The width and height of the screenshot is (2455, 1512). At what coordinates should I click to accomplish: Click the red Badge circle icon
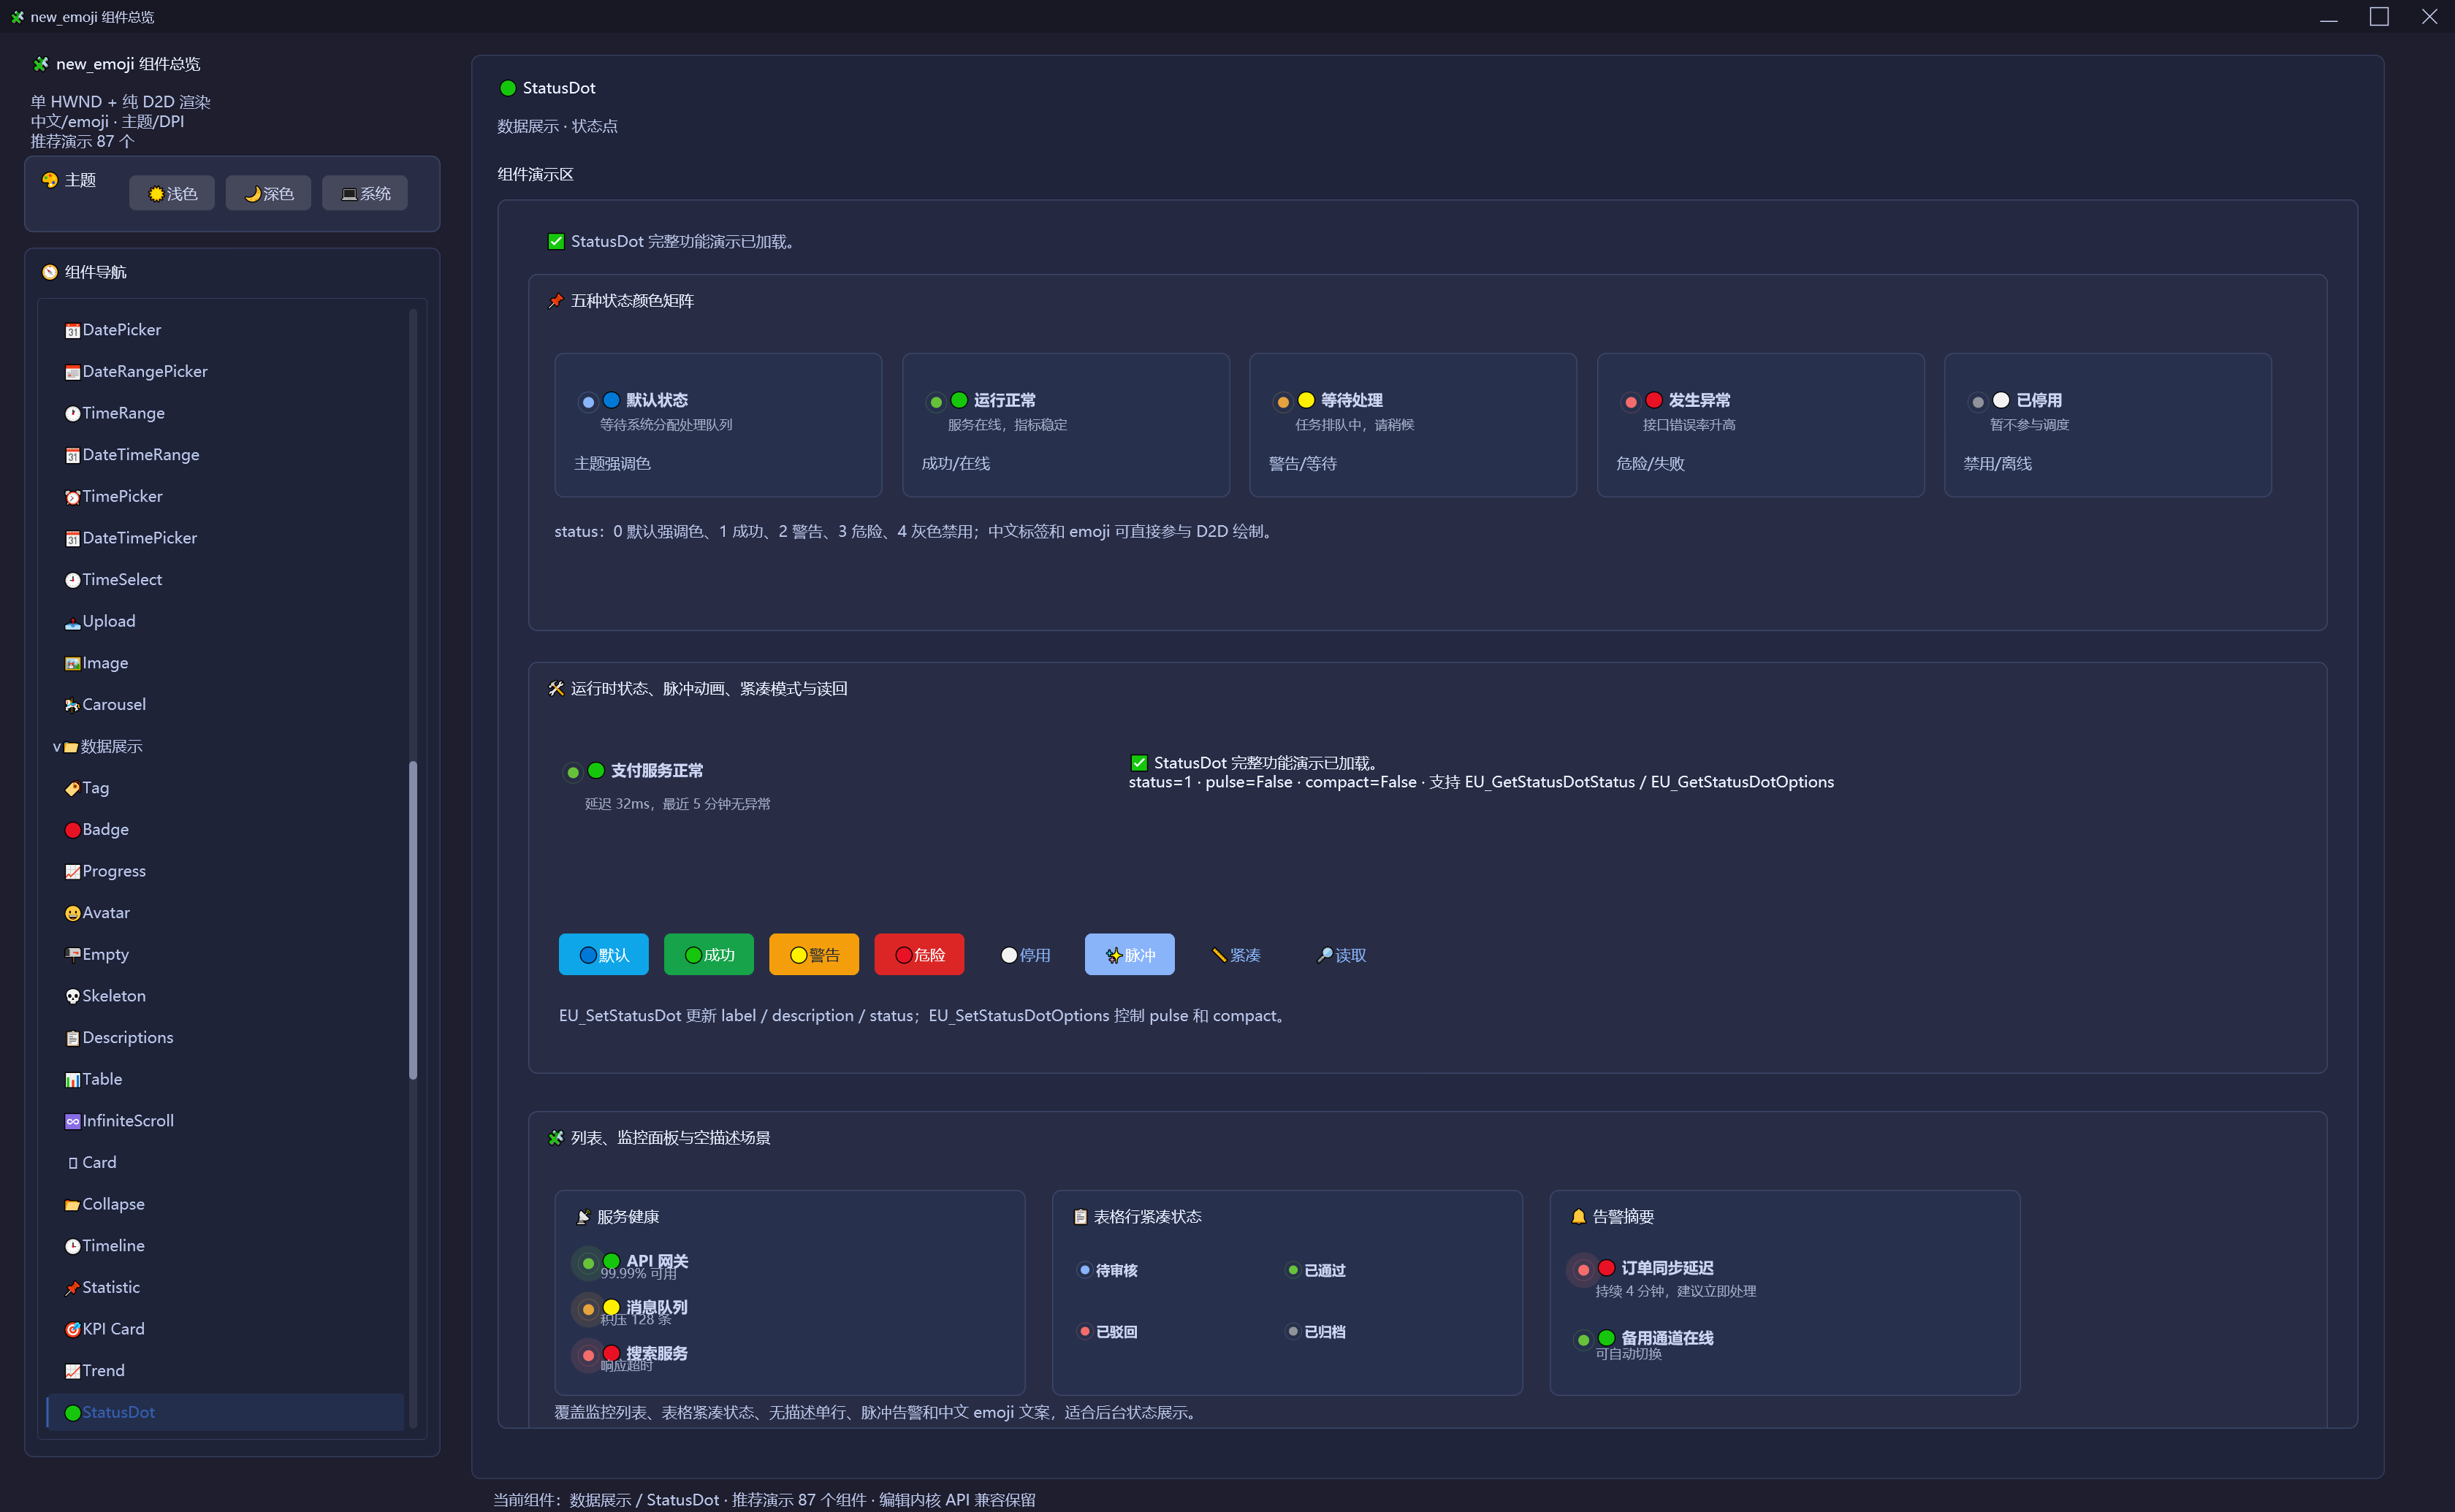click(x=72, y=830)
